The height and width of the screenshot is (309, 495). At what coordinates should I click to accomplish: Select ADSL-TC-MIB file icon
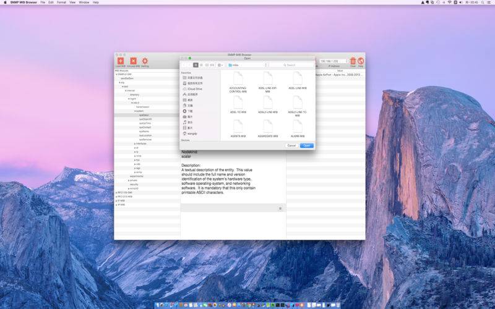coord(238,103)
